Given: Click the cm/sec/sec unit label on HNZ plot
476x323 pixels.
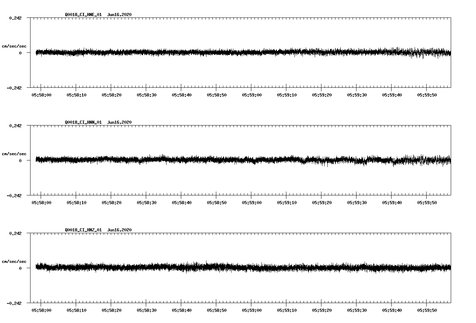Looking at the screenshot, I should click(14, 261).
